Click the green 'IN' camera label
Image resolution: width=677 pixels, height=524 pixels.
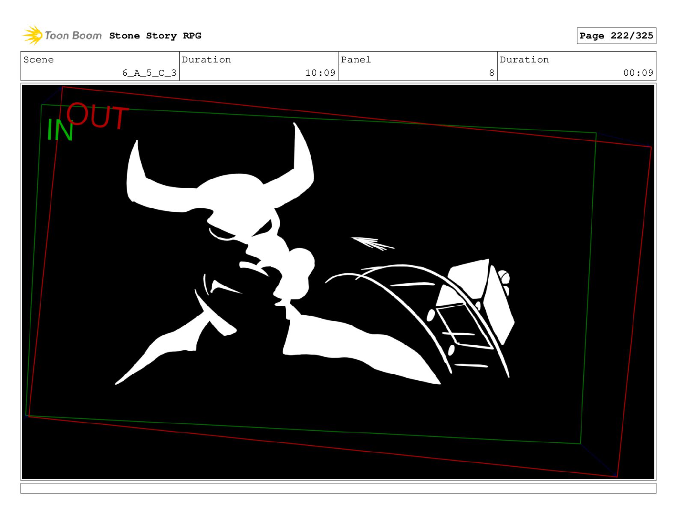pos(60,130)
